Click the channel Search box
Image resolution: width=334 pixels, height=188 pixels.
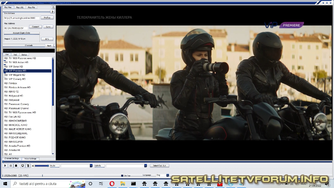pos(29,51)
